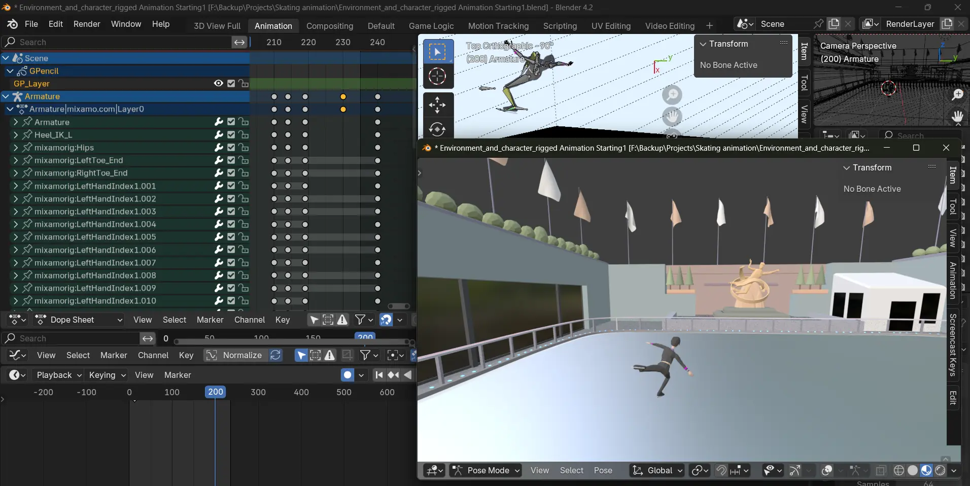Screen dimensions: 970x486
Task: Select the Move tool in top viewport
Action: tap(437, 105)
